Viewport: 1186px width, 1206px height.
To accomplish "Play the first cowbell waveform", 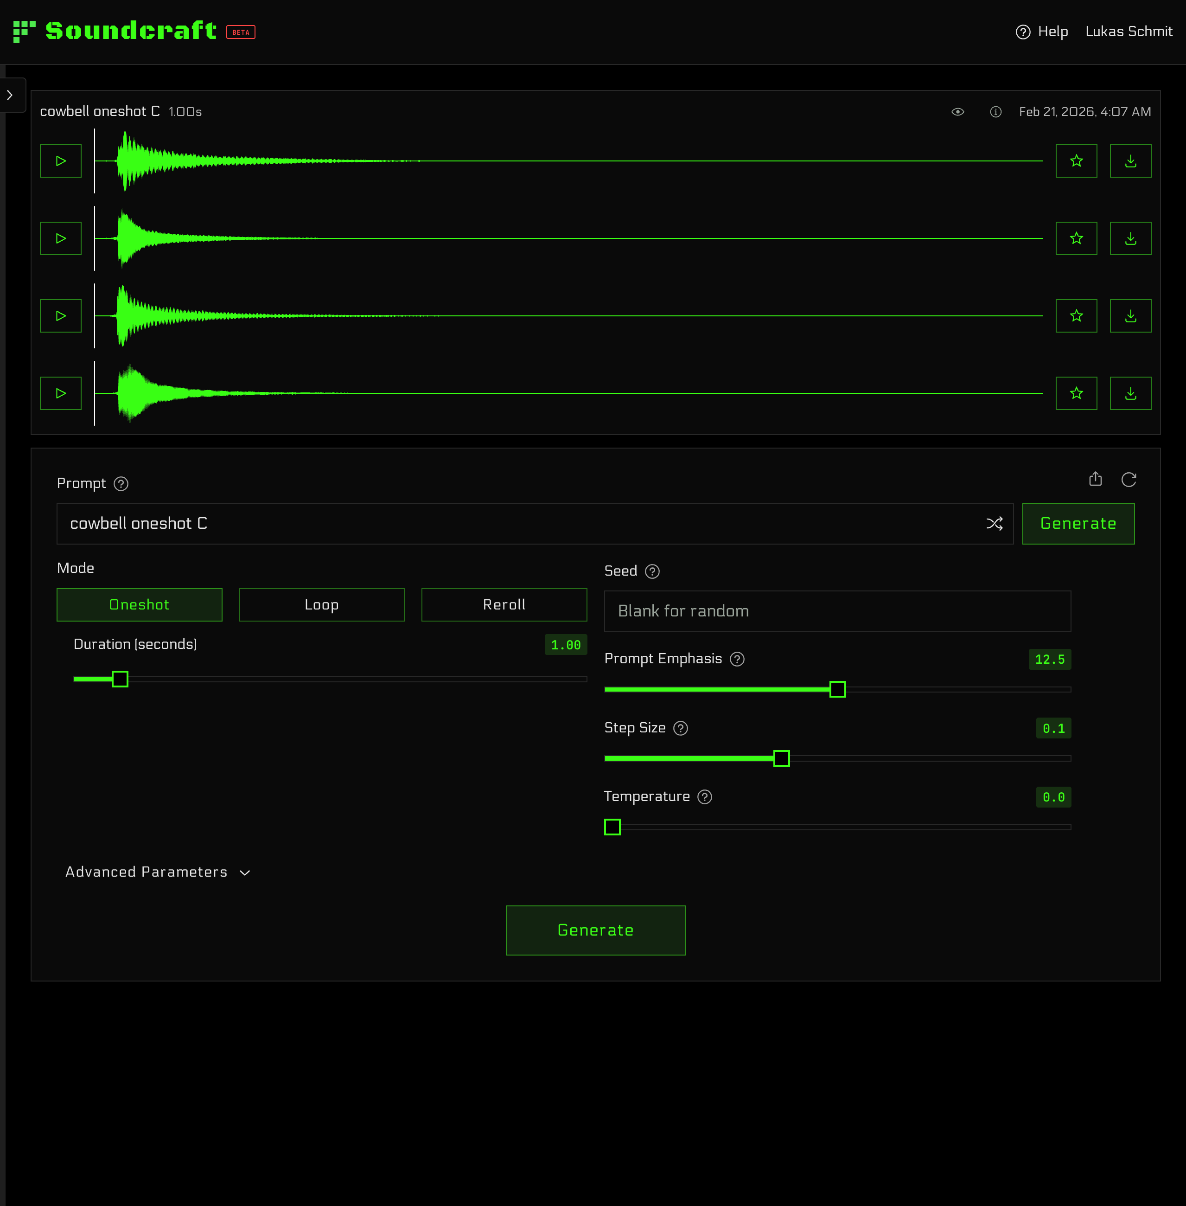I will click(x=60, y=161).
